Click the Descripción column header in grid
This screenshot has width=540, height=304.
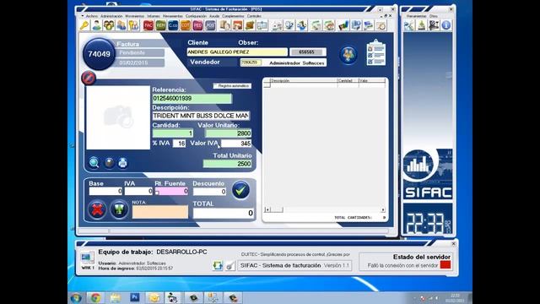point(304,81)
